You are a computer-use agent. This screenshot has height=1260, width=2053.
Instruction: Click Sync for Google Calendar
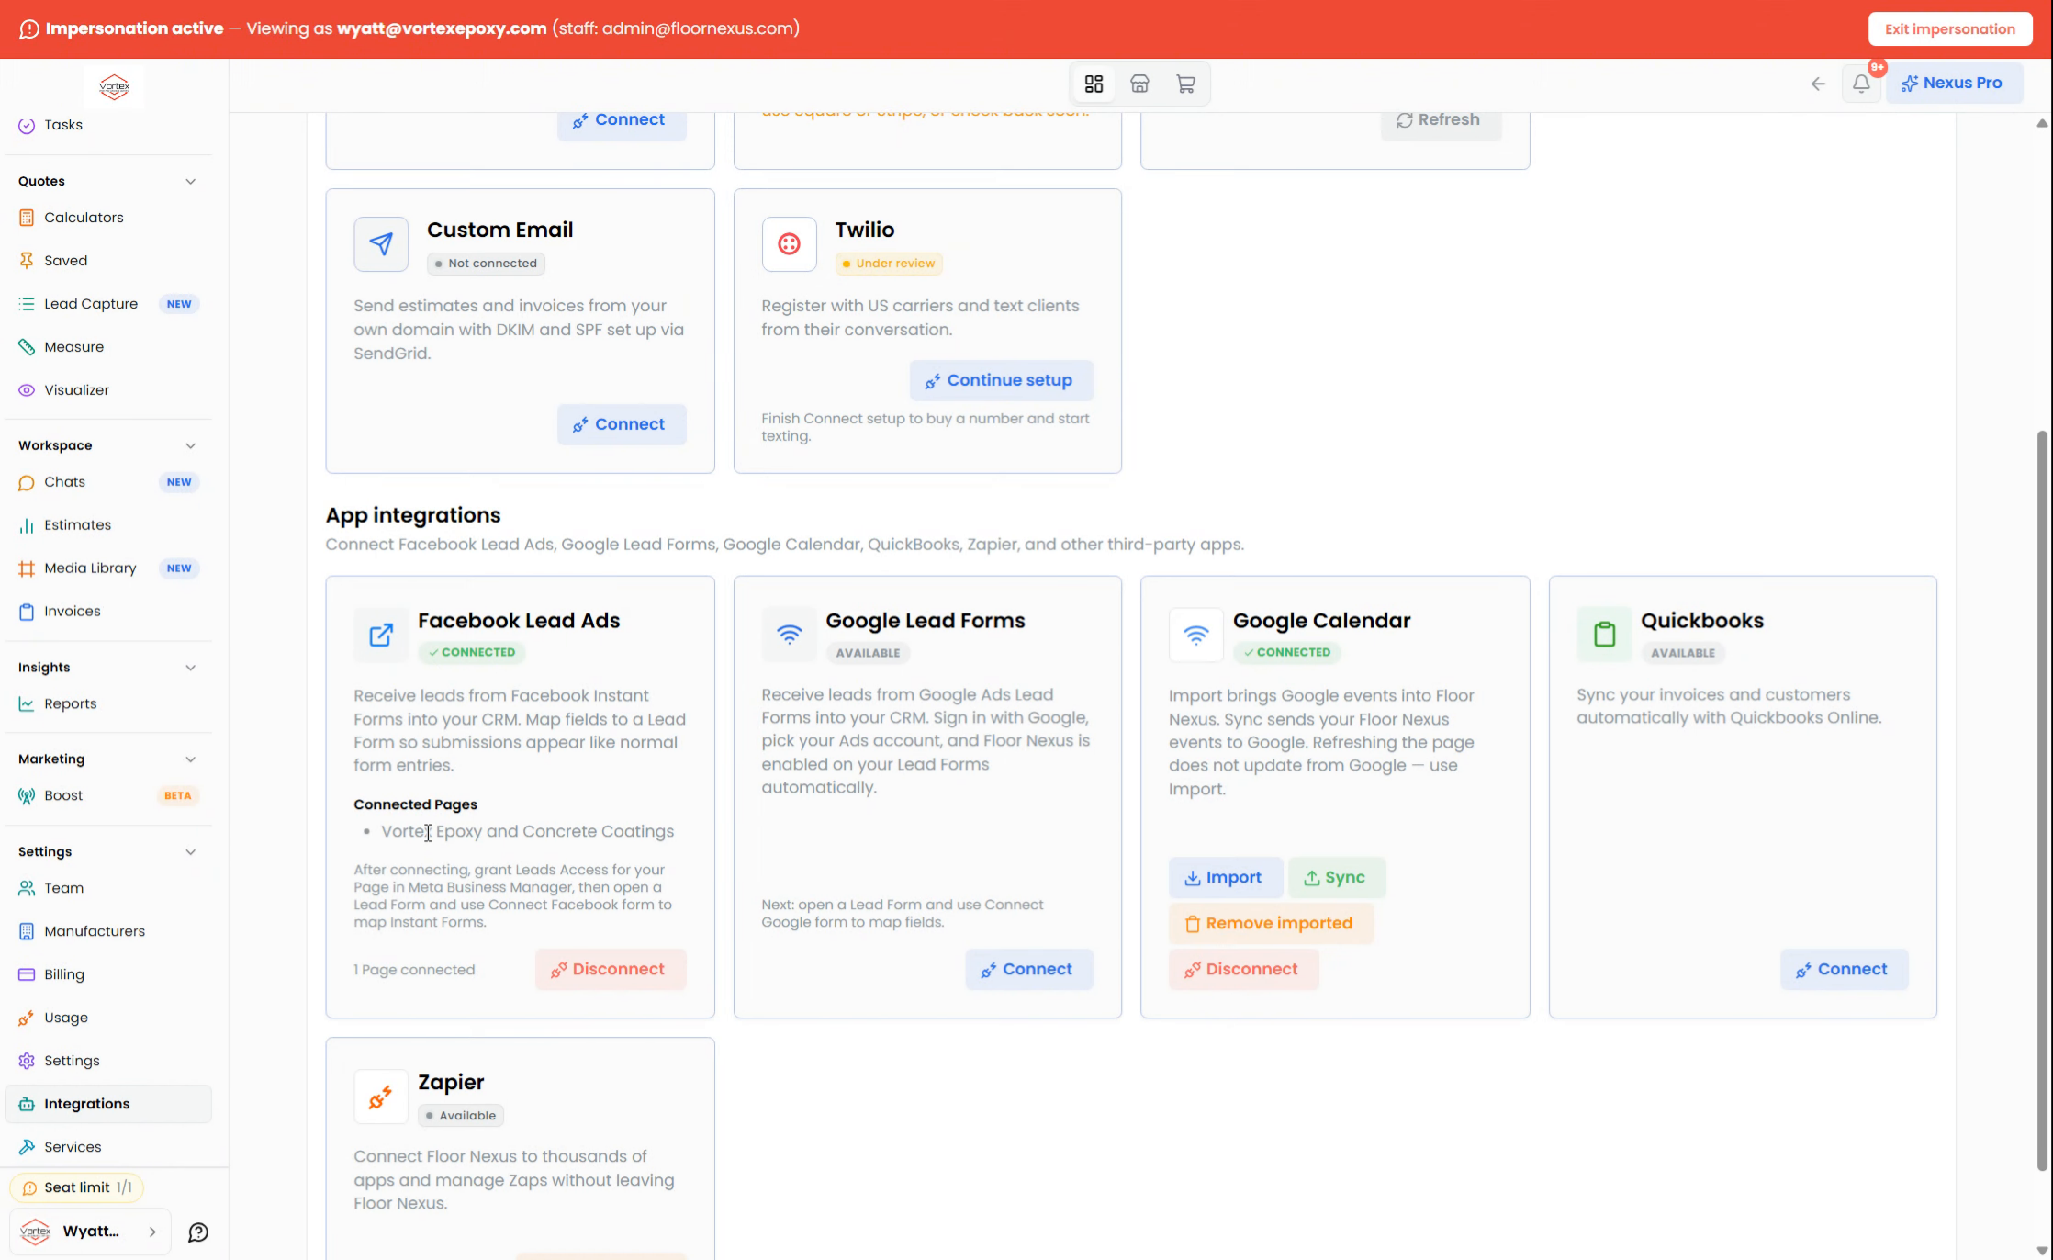point(1336,878)
